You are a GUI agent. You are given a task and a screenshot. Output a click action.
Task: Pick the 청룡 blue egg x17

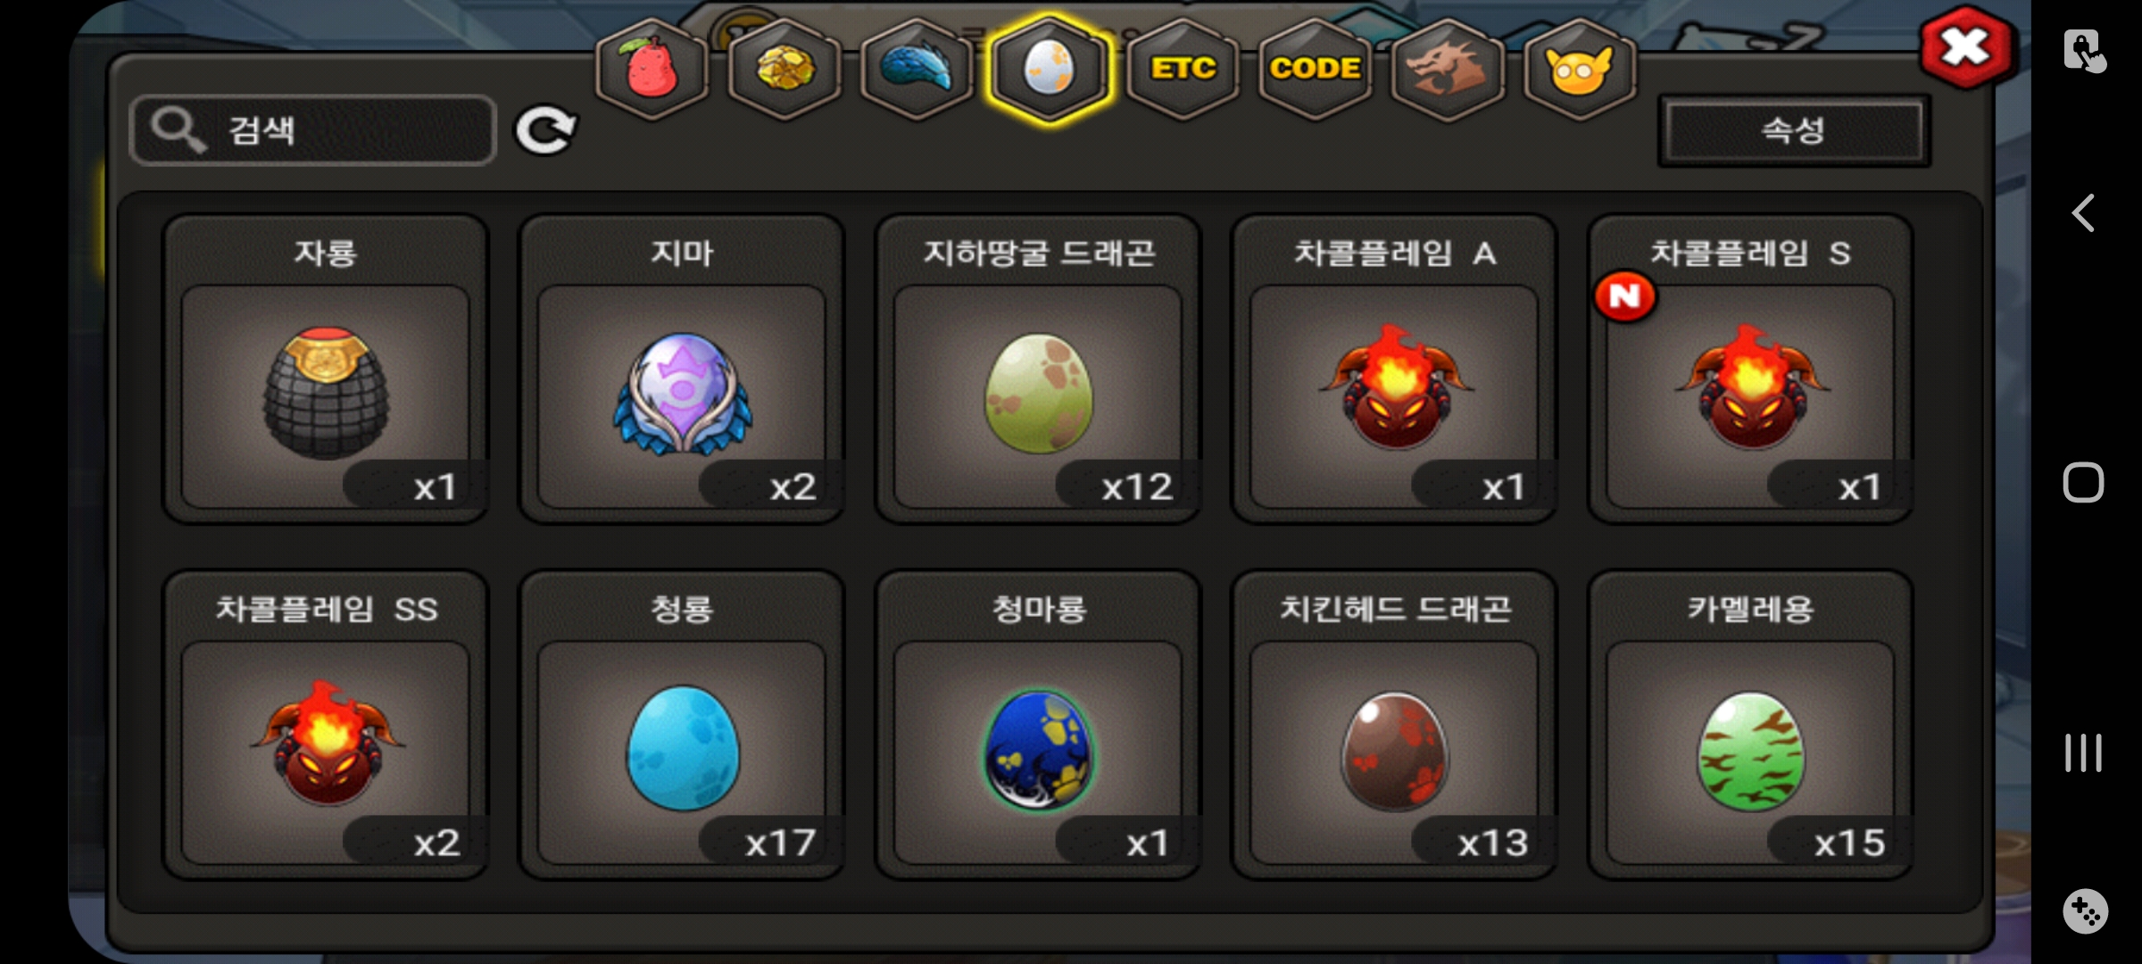[682, 725]
